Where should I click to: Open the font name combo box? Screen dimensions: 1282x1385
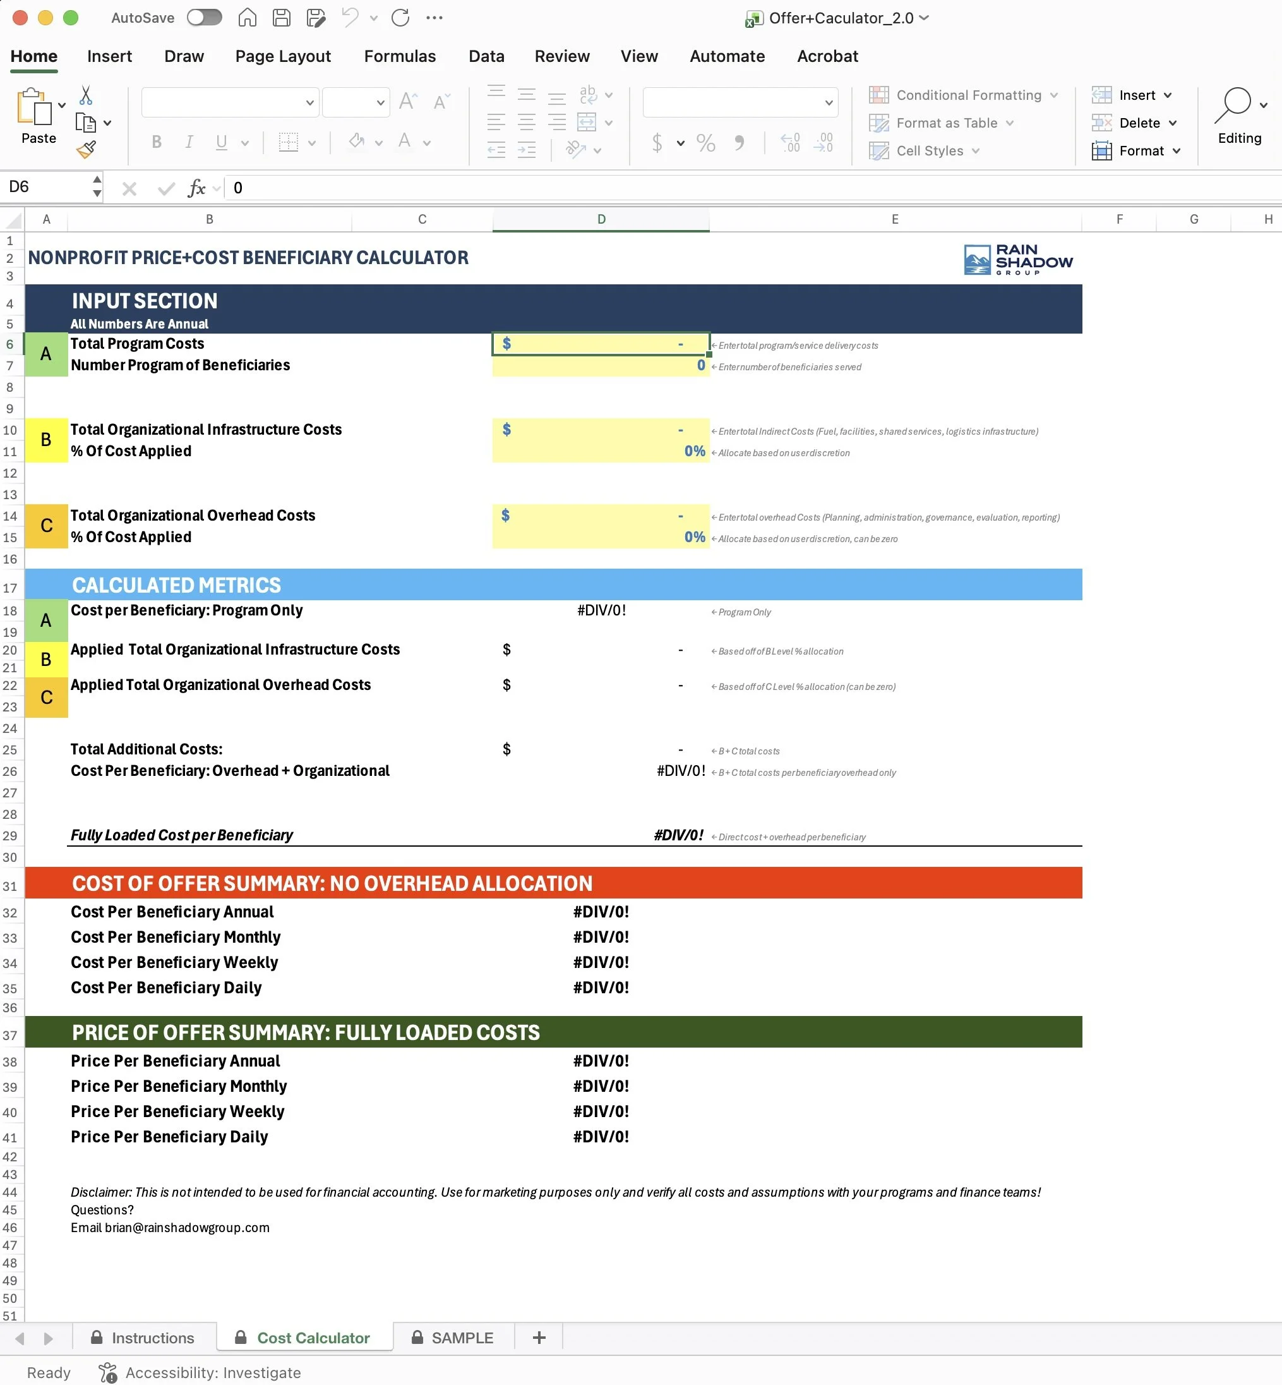click(230, 103)
